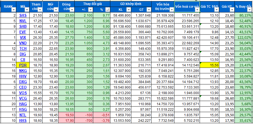Screen dimensions: 253x124
Task: Open the DXG ticker link
Action: click(23, 82)
